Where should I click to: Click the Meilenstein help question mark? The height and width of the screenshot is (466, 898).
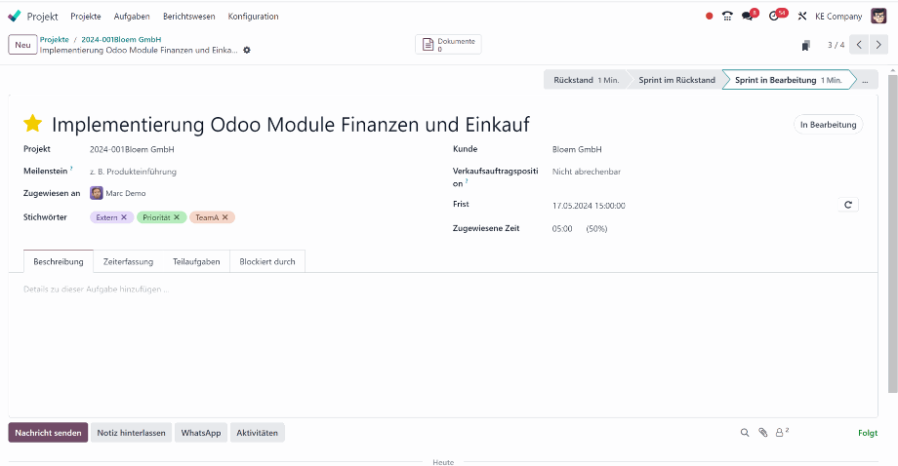pyautogui.click(x=71, y=169)
